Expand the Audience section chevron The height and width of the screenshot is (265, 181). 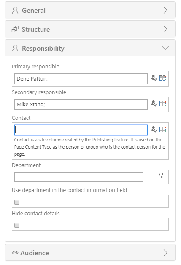[x=165, y=253]
